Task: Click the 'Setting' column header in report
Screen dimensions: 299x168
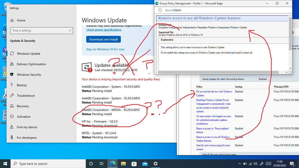Action: coord(239,87)
